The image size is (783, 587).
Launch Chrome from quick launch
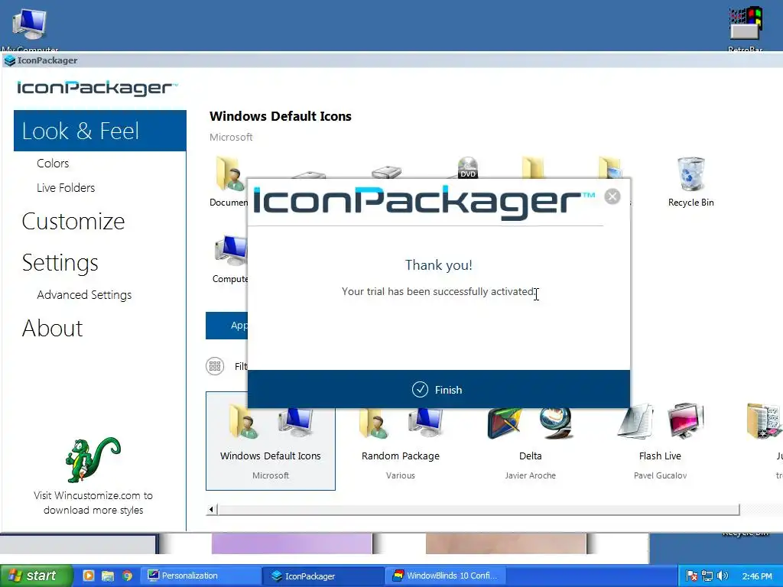coord(128,576)
